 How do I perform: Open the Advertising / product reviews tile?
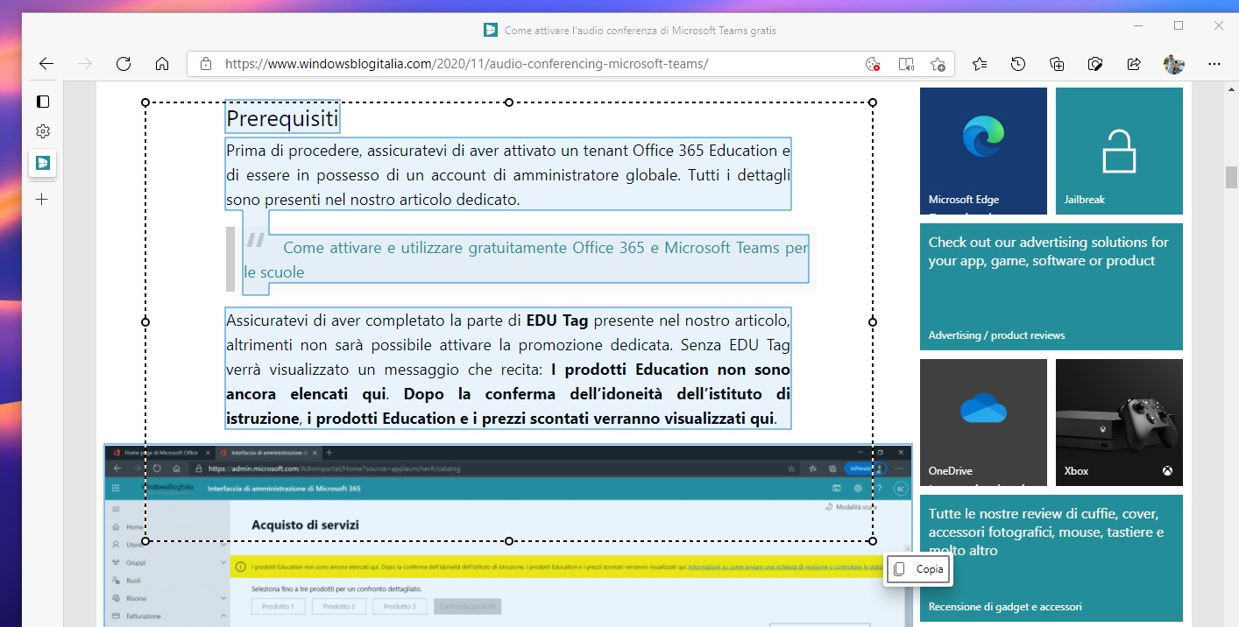click(x=1051, y=286)
